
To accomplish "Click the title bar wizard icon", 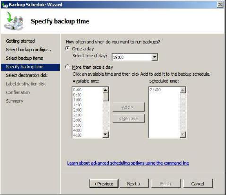I will coord(5,5).
